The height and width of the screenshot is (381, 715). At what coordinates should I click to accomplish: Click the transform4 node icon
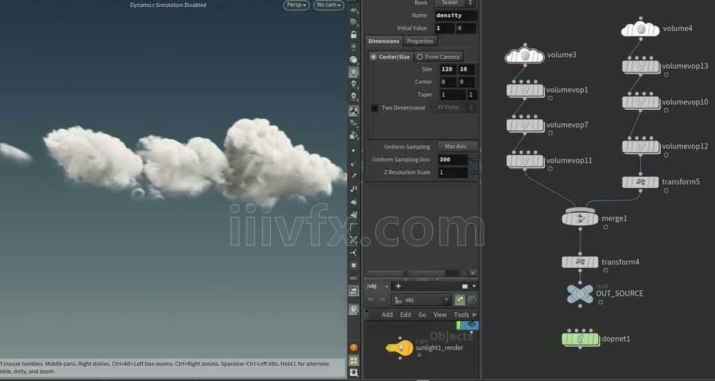tap(580, 262)
